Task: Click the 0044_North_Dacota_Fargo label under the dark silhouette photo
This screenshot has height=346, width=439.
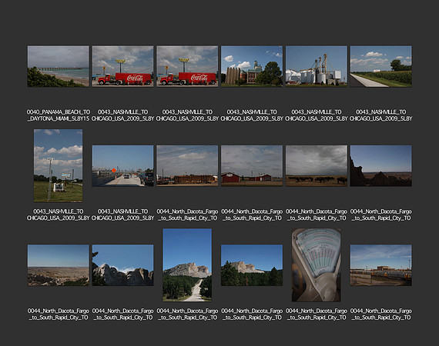Action: (x=380, y=215)
